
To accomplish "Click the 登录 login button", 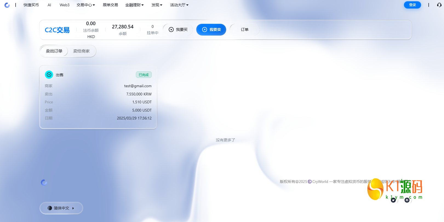I will coord(413,5).
